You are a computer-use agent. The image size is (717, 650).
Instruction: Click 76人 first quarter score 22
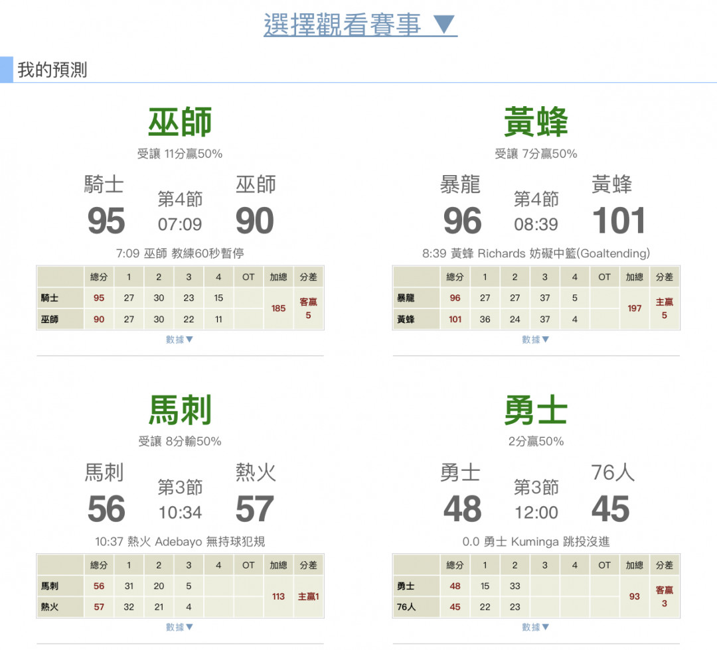click(x=485, y=607)
